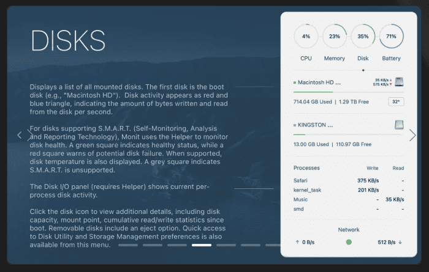
Task: Click the network upload arrow icon
Action: (297, 242)
